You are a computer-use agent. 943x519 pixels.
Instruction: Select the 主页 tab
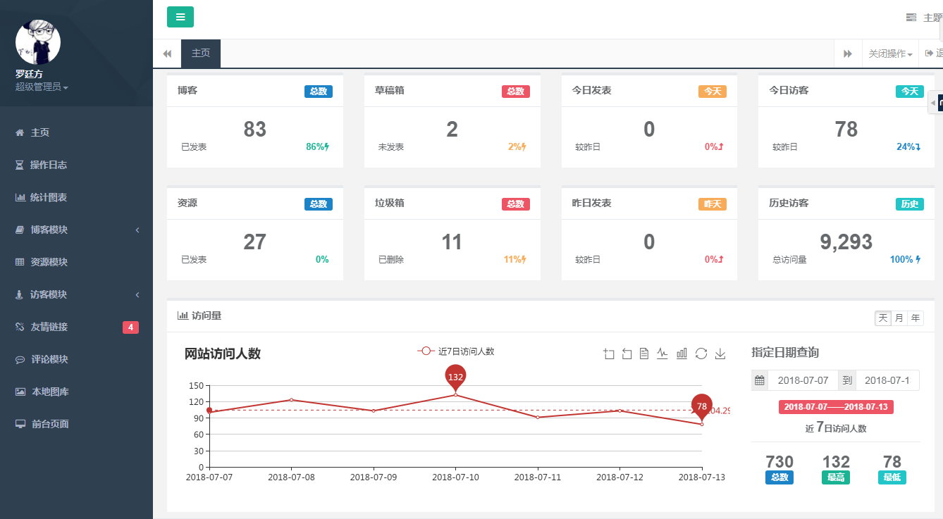pos(201,54)
